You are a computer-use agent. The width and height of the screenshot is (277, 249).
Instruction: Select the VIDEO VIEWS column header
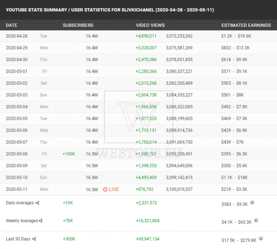coord(150,25)
